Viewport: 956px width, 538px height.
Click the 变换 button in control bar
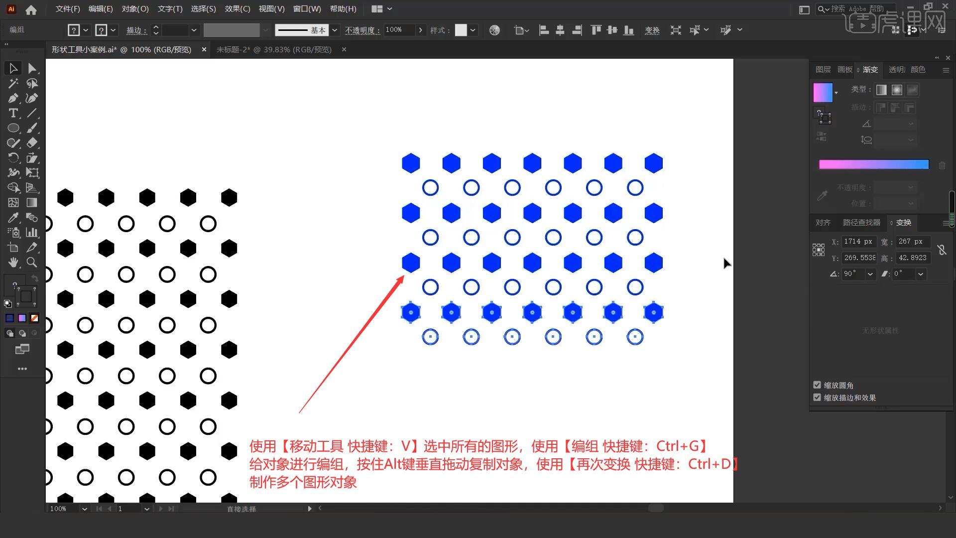click(652, 30)
